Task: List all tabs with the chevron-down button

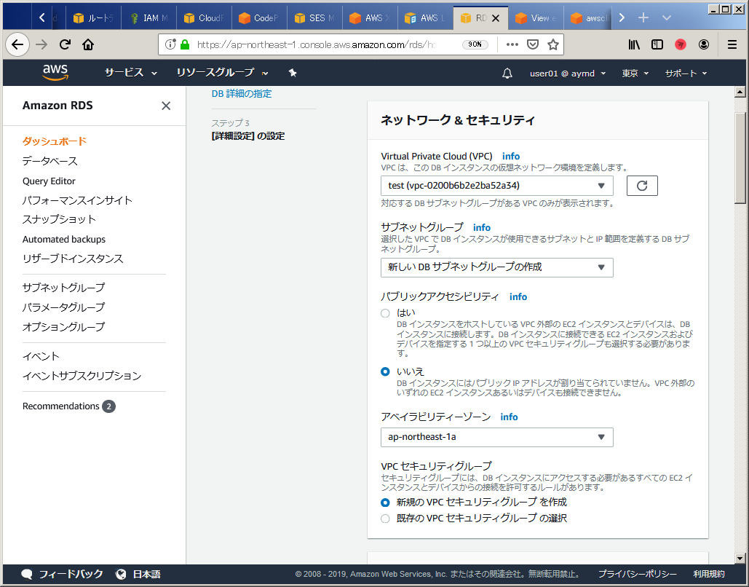Action: 667,17
